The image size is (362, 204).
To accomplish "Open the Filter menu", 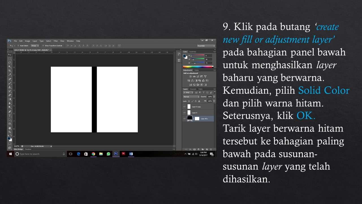I will [55, 41].
